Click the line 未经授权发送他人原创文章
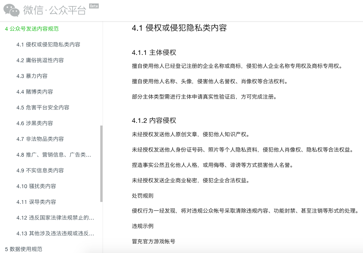This screenshot has width=363, height=253. (191, 134)
